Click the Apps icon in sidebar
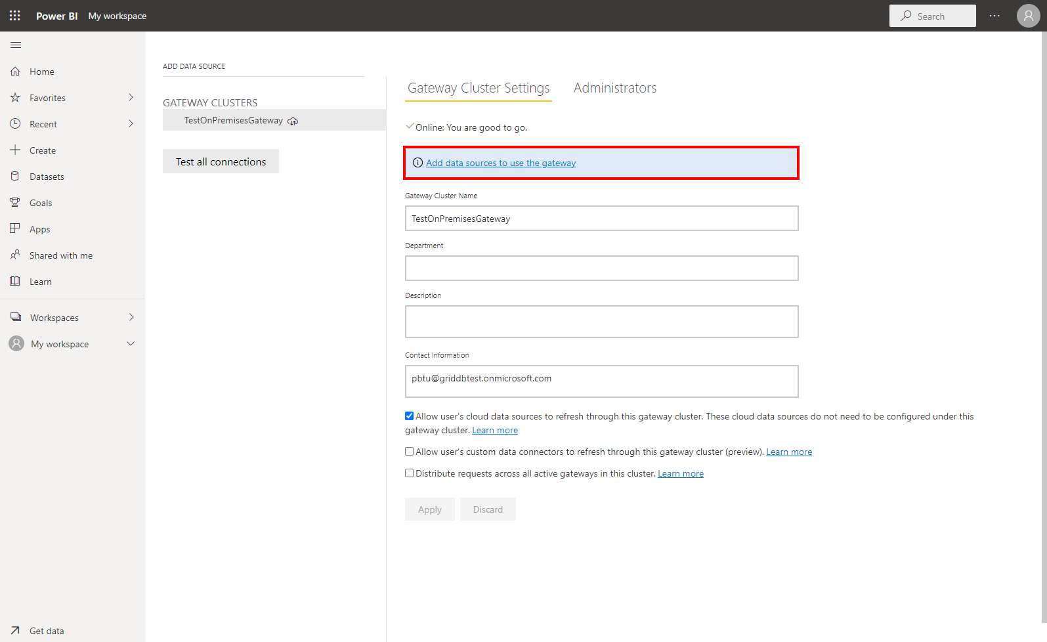 15,229
